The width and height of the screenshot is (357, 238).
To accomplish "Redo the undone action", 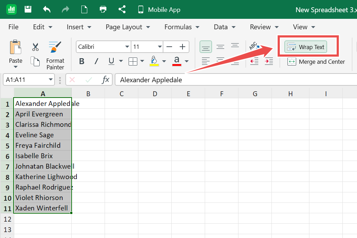I will pos(66,9).
